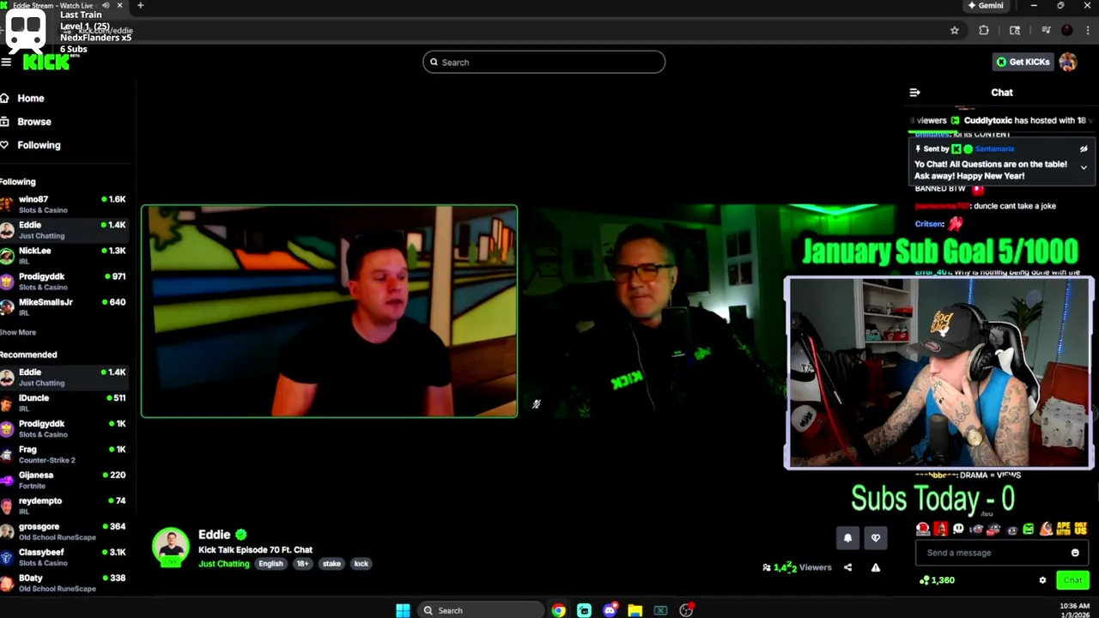The height and width of the screenshot is (618, 1099).
Task: Open NickLee channel in Following list
Action: (64, 255)
